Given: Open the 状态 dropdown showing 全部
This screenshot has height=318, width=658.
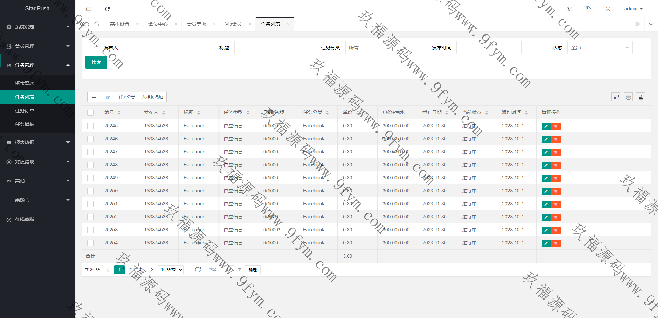Looking at the screenshot, I should (599, 48).
